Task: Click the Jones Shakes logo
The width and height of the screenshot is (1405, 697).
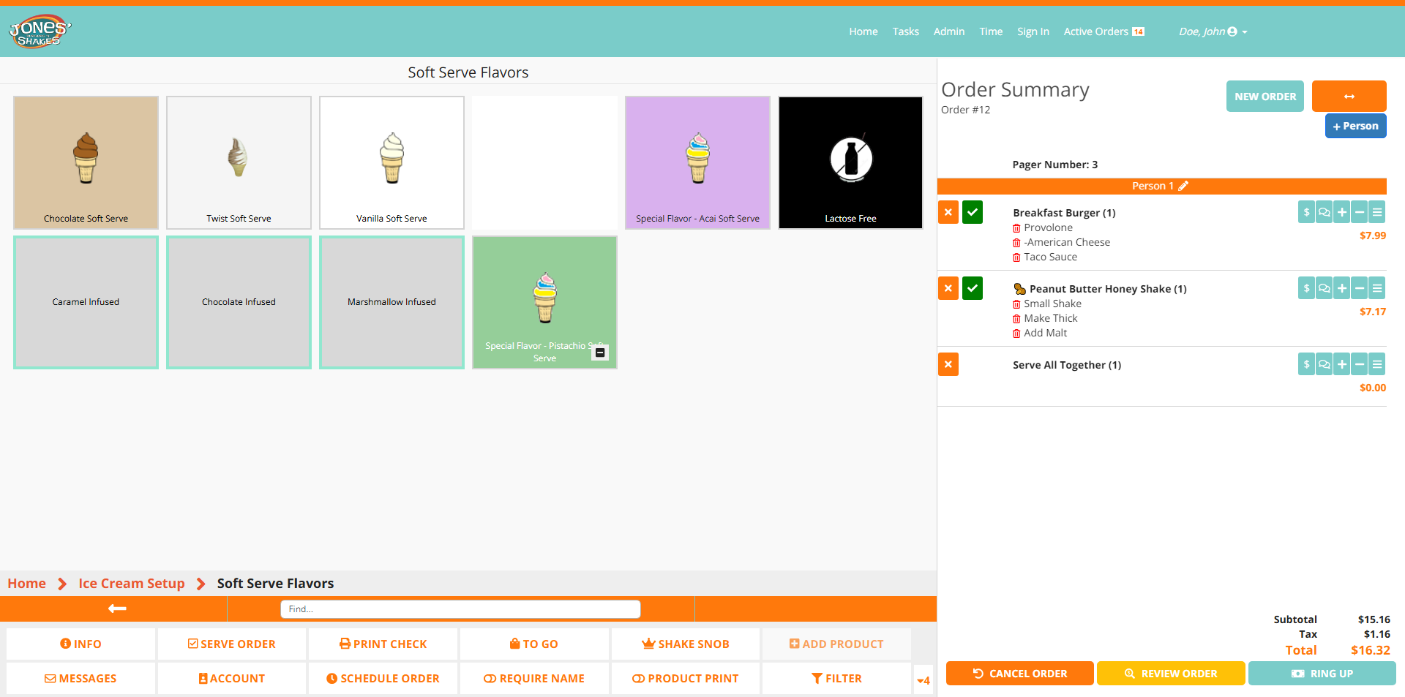Action: [40, 31]
